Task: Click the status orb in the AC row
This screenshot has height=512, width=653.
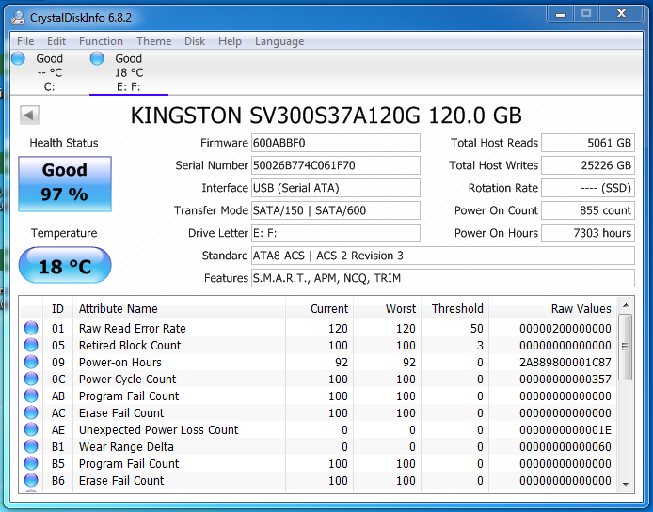Action: tap(31, 412)
